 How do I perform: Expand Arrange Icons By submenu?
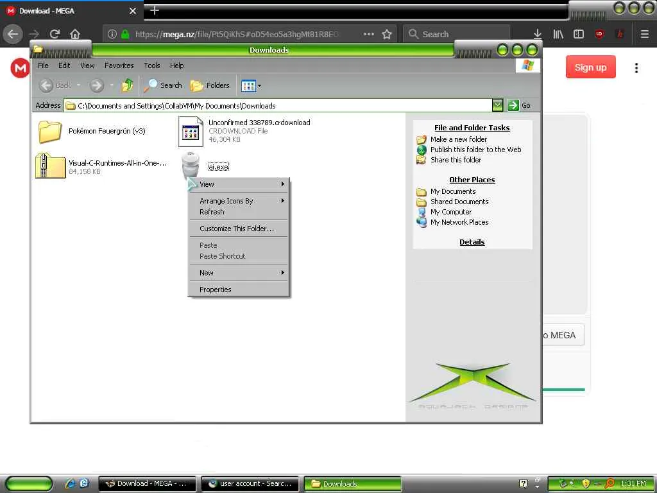pos(239,201)
